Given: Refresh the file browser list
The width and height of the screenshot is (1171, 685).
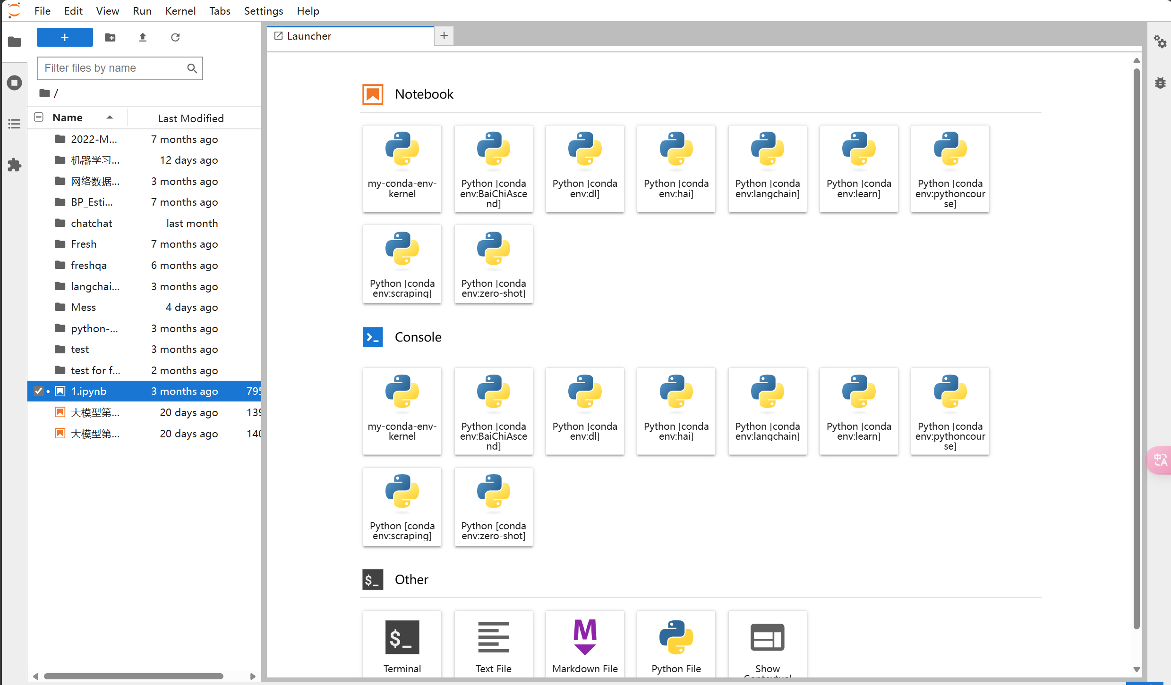Looking at the screenshot, I should [175, 37].
